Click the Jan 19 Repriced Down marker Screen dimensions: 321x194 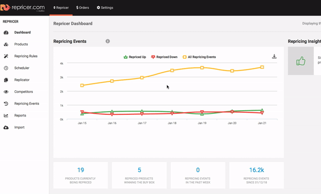click(x=202, y=112)
